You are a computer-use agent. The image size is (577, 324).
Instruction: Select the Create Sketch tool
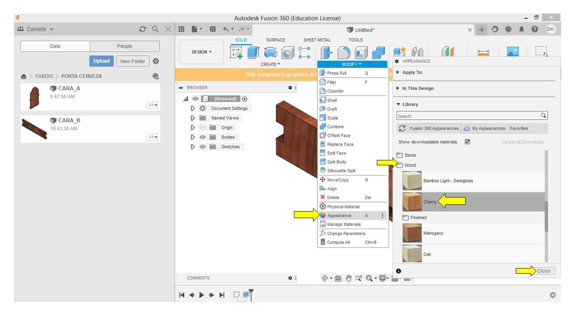click(x=236, y=53)
